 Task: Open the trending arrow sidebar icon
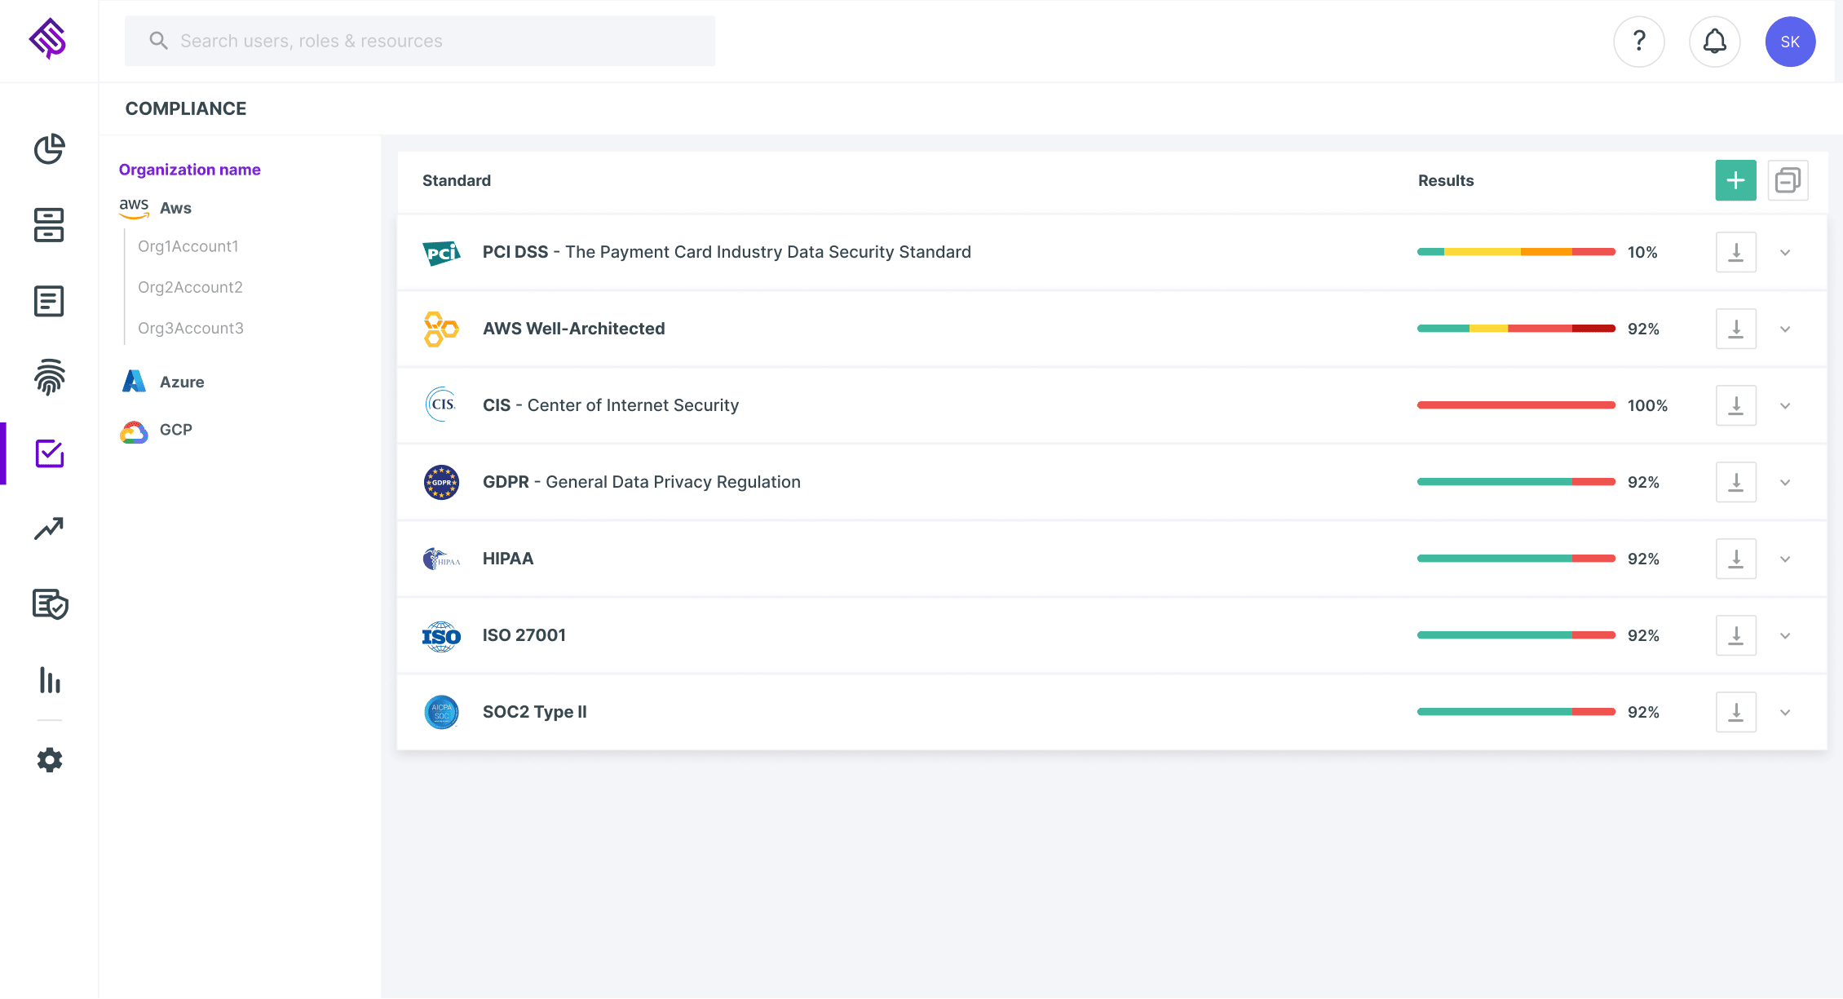tap(49, 528)
